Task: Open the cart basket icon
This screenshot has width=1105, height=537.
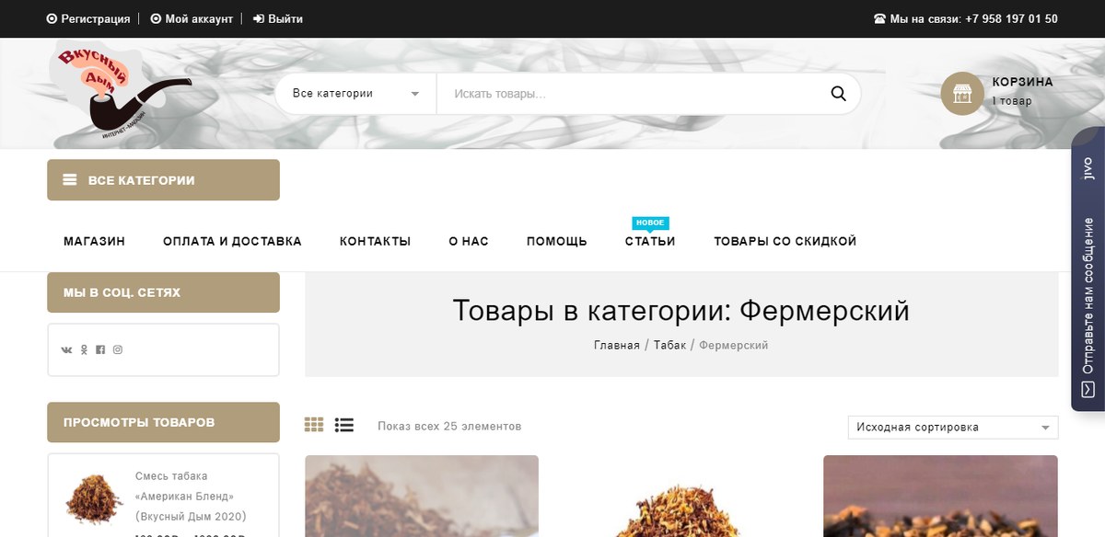Action: 962,94
